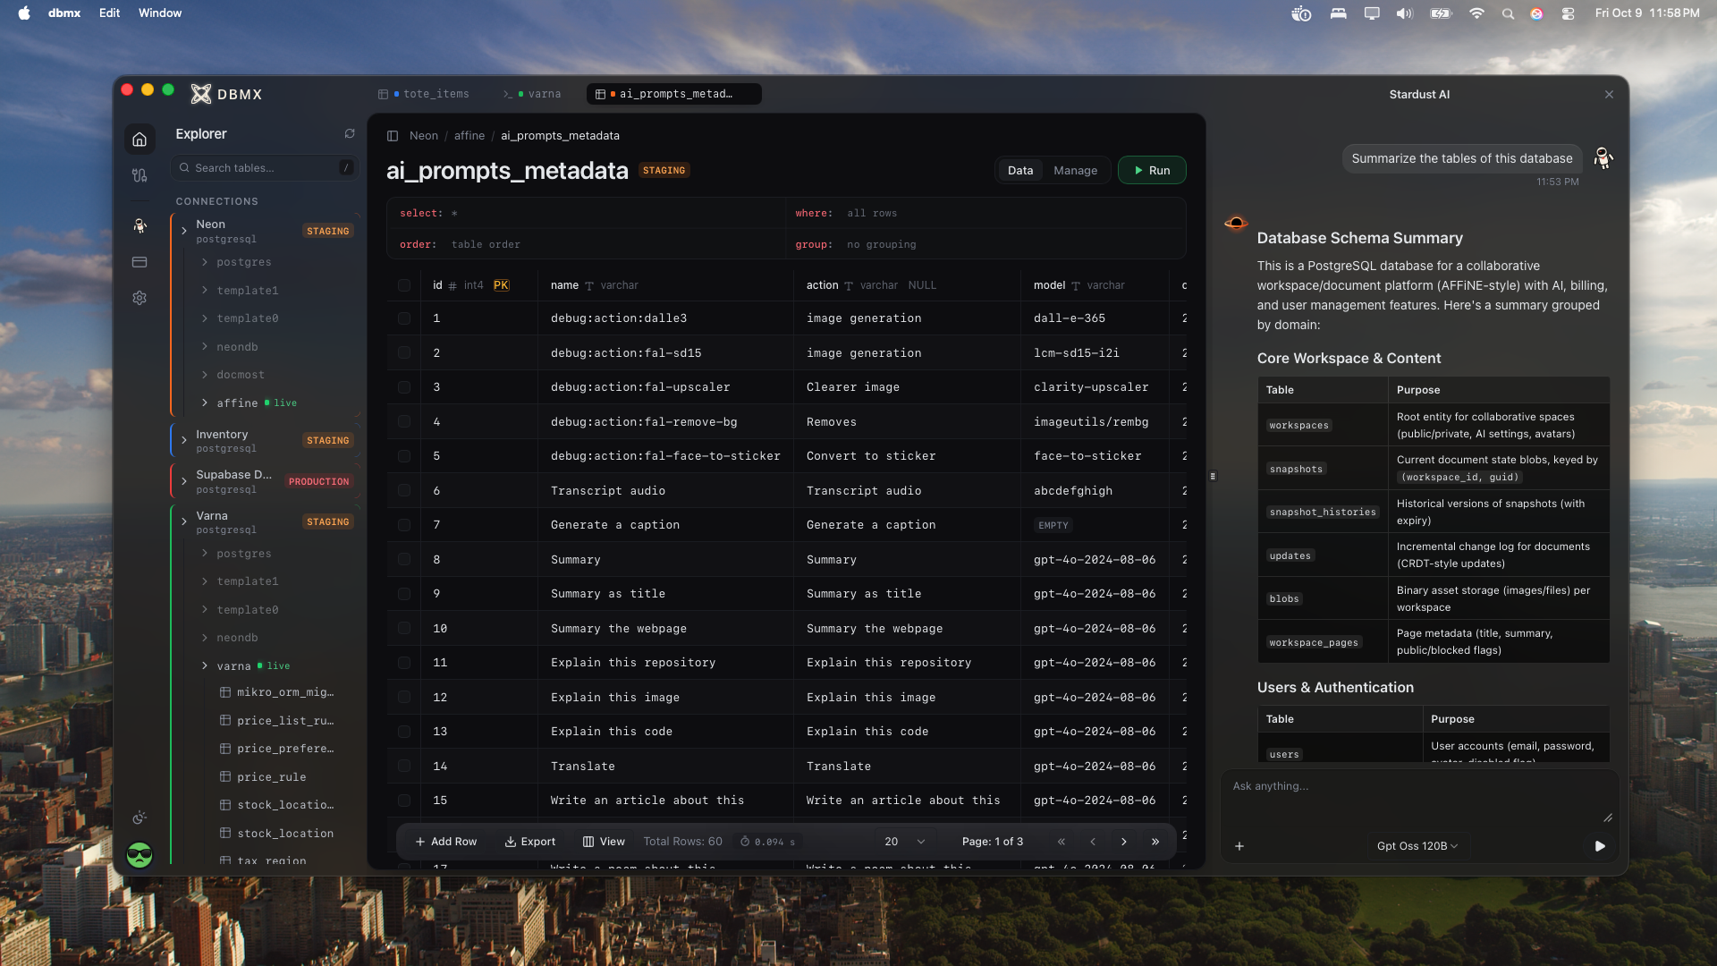This screenshot has width=1717, height=966.
Task: Click the Export button
Action: (530, 842)
